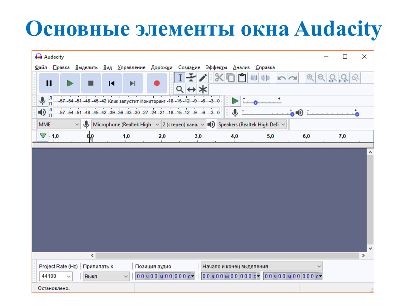Click the selection end time field
This screenshot has width=408, height=306.
(293, 276)
